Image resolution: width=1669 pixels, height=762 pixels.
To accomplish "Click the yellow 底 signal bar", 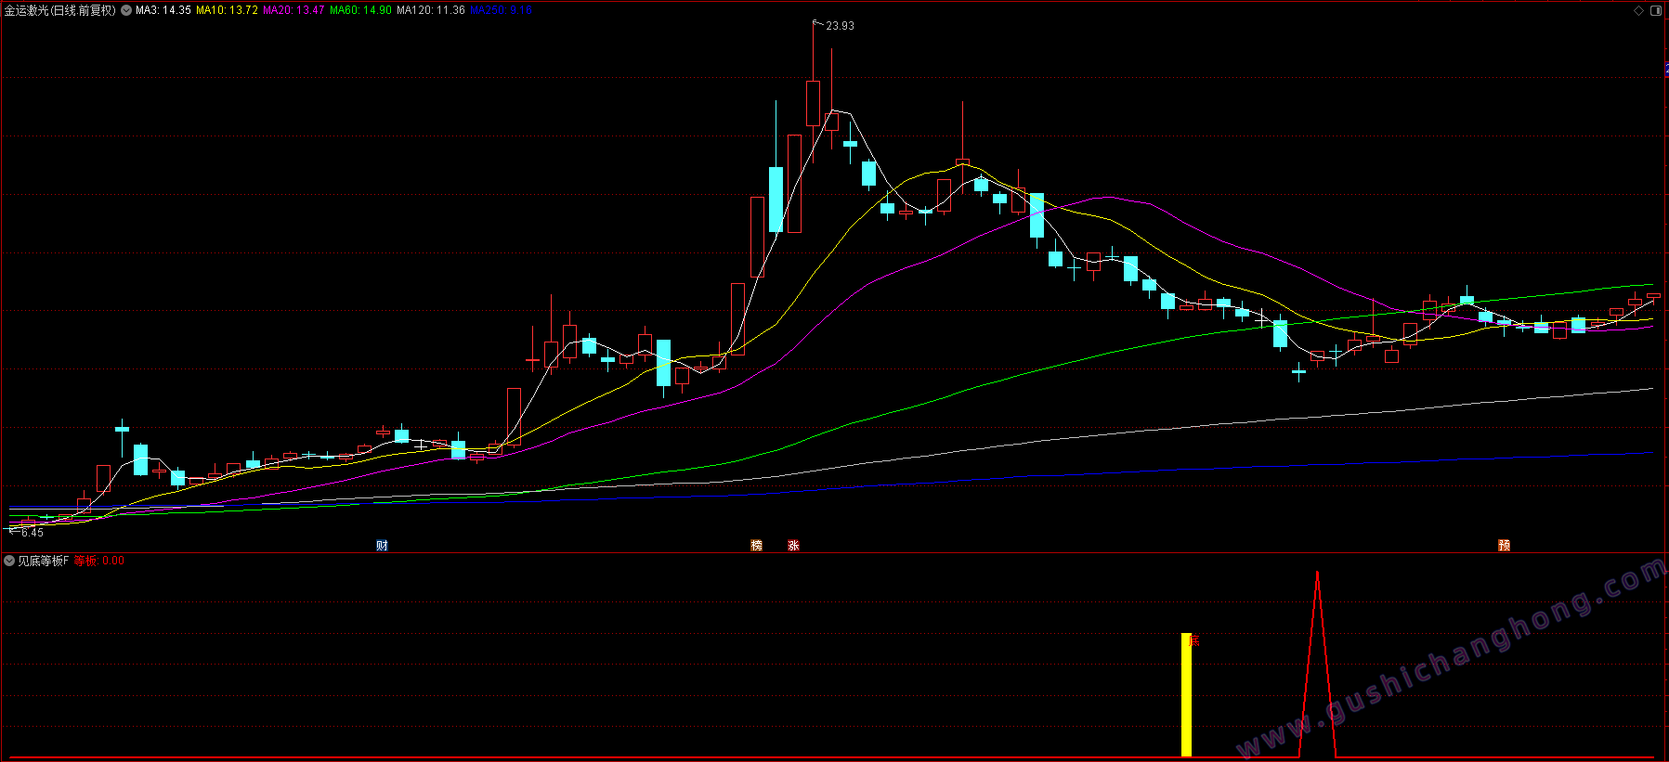I will (x=1186, y=695).
